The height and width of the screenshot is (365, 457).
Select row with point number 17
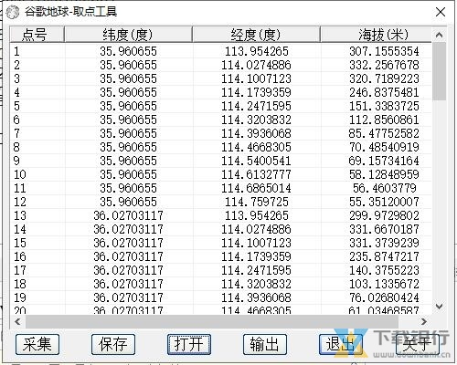coord(221,270)
